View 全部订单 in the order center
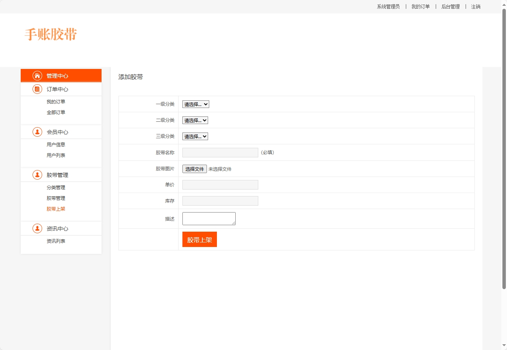Screen dimensions: 507x350 pos(56,112)
